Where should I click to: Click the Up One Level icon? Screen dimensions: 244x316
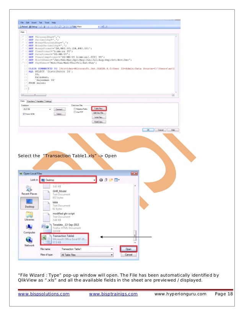106,180
